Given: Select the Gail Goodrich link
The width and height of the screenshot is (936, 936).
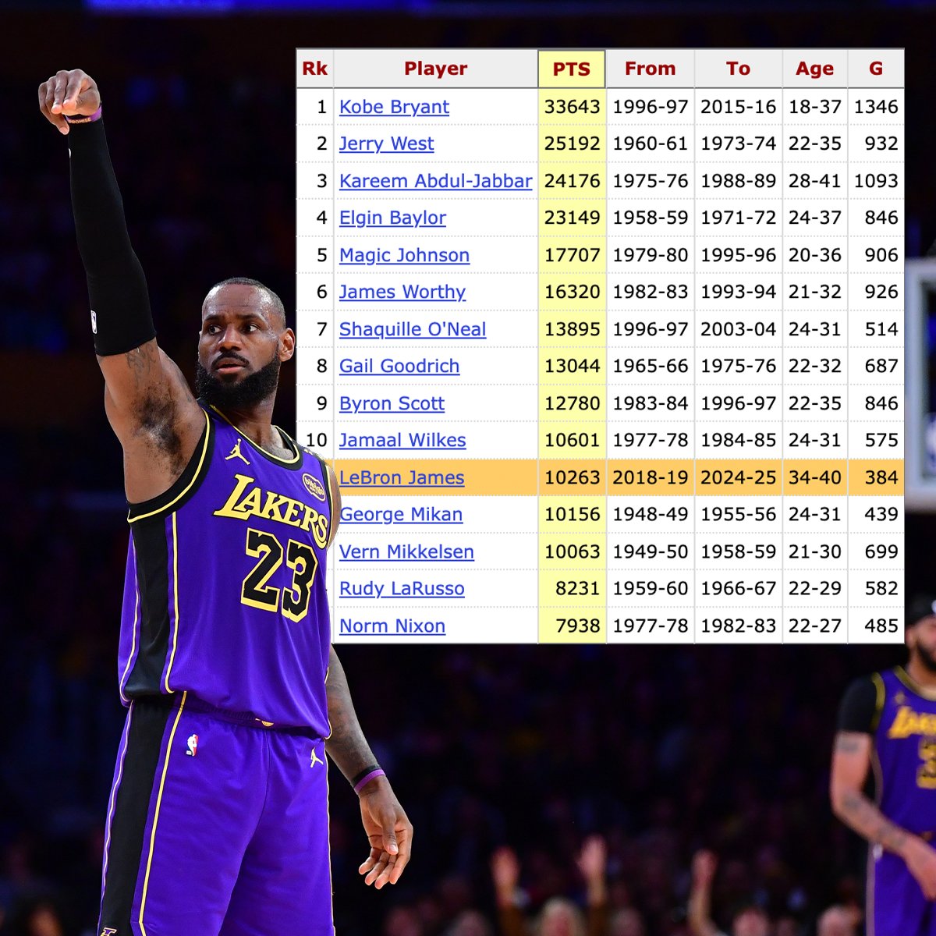Looking at the screenshot, I should (399, 366).
